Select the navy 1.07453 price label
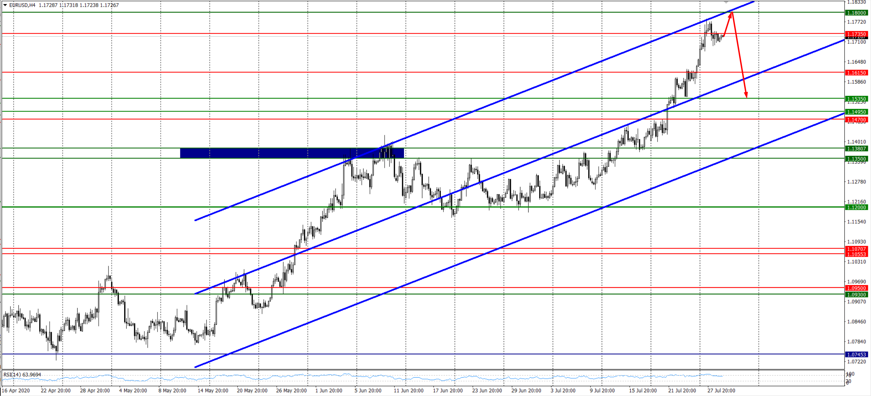871x396 pixels. [856, 355]
